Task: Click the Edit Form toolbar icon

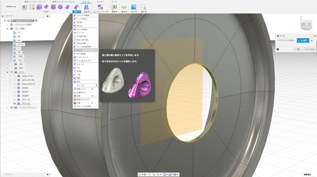Action: click(x=76, y=7)
